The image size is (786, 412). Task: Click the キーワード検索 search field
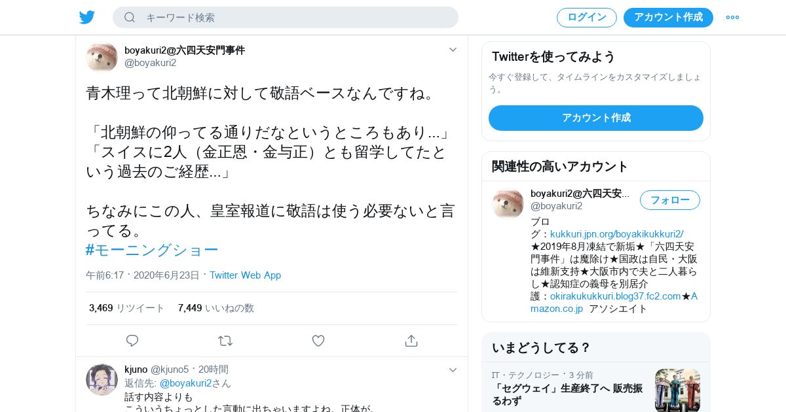coord(286,17)
